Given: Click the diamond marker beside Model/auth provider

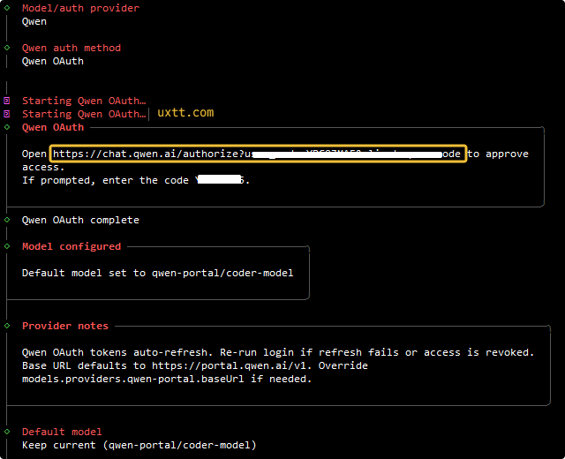Looking at the screenshot, I should pos(7,8).
